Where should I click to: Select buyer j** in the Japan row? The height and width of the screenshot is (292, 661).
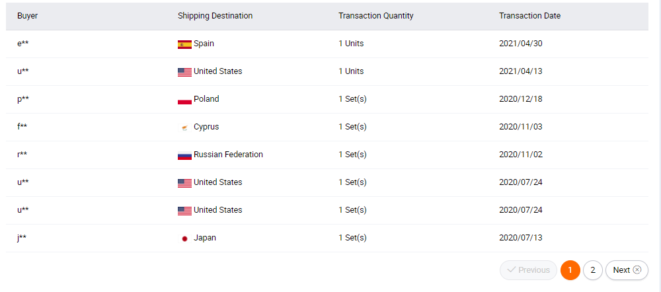[22, 238]
